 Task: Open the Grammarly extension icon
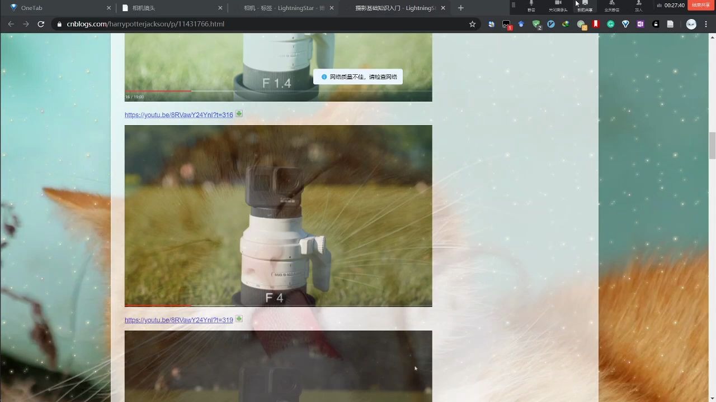pyautogui.click(x=611, y=24)
